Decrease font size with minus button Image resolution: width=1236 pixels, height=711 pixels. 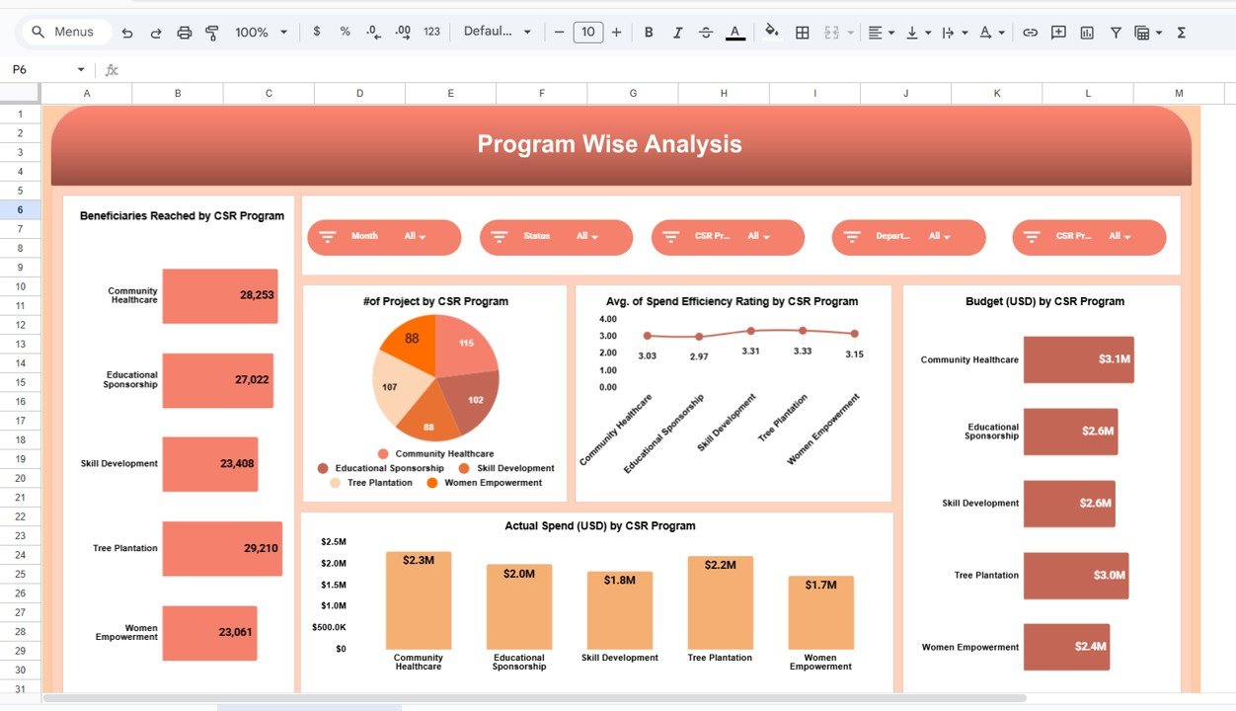[x=559, y=33]
